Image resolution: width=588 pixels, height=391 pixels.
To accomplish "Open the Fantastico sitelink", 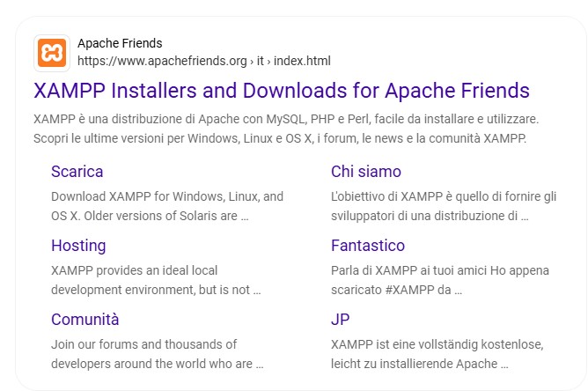I will coord(367,245).
